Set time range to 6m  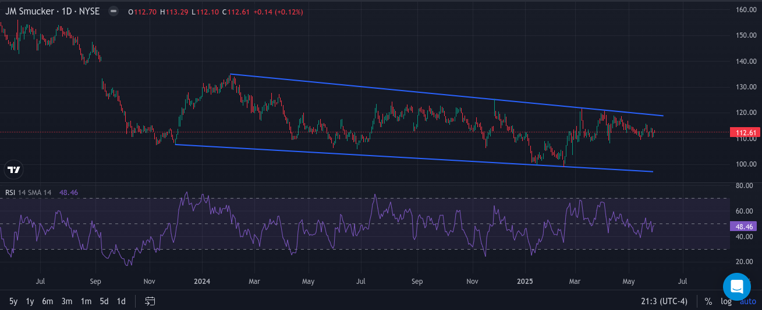[x=48, y=301]
